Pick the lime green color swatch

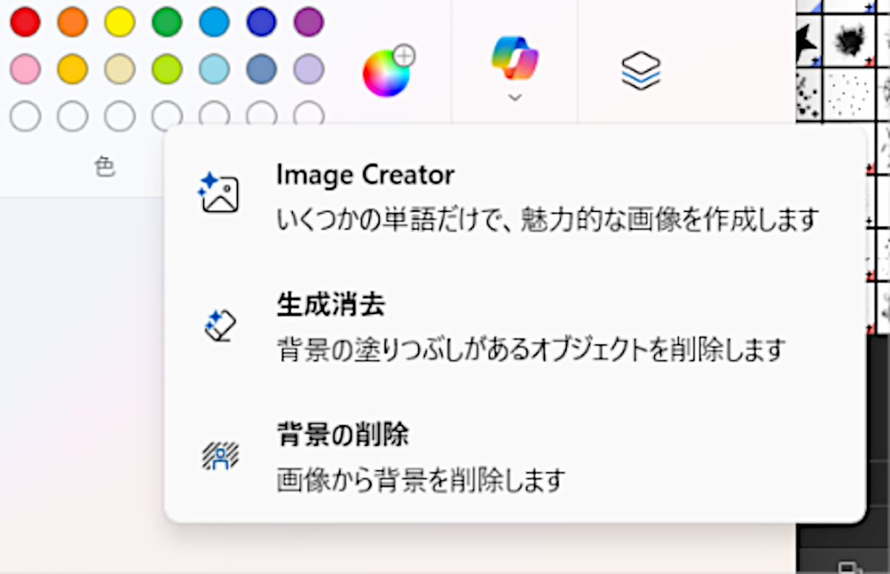[167, 69]
